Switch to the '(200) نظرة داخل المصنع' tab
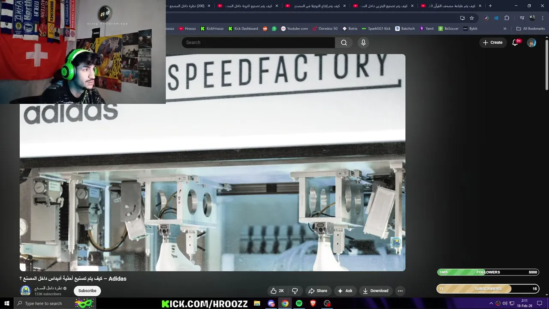Viewport: 549px width, 309px height. tap(185, 6)
